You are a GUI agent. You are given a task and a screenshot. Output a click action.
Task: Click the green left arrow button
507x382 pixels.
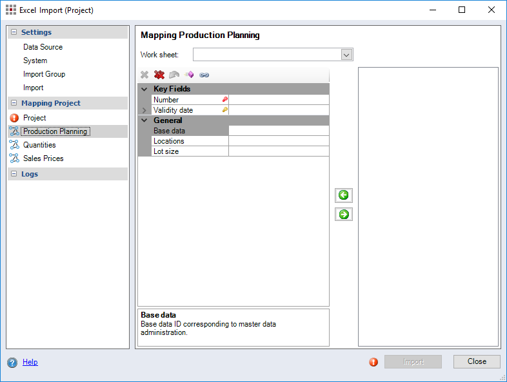(344, 195)
